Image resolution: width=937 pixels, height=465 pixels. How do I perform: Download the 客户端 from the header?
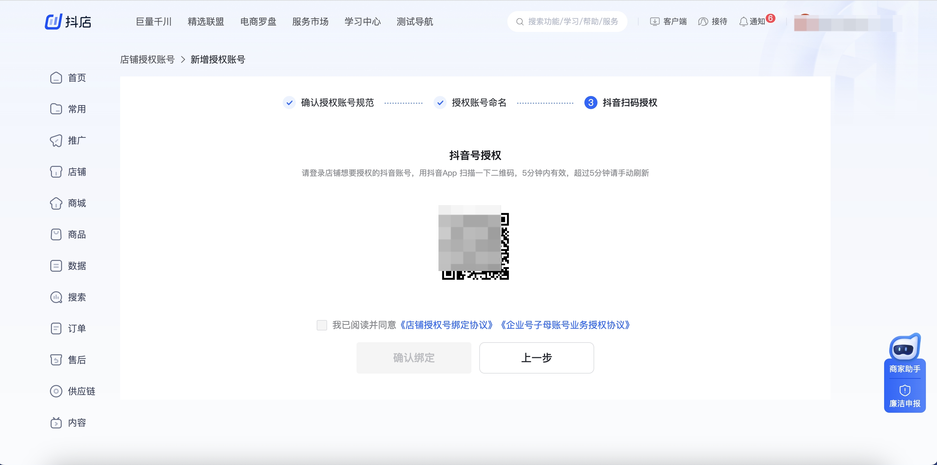[x=668, y=22]
